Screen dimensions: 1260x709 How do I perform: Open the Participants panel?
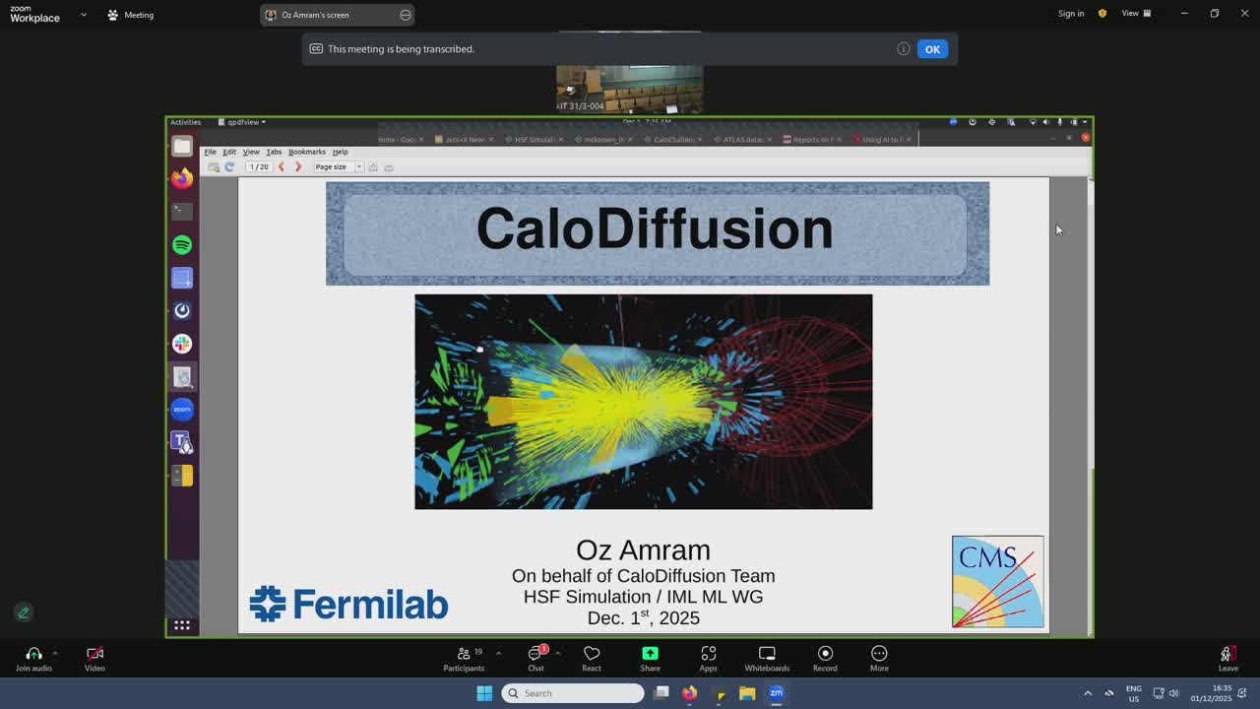[x=464, y=658]
